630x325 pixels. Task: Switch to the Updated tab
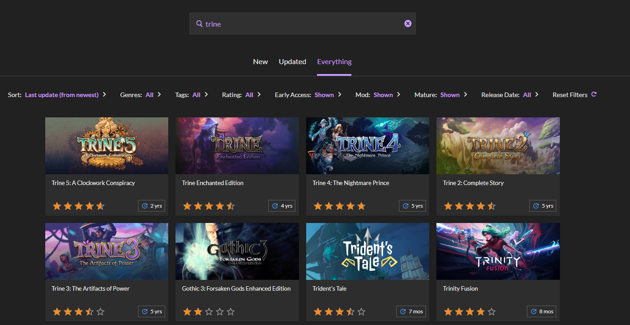293,62
